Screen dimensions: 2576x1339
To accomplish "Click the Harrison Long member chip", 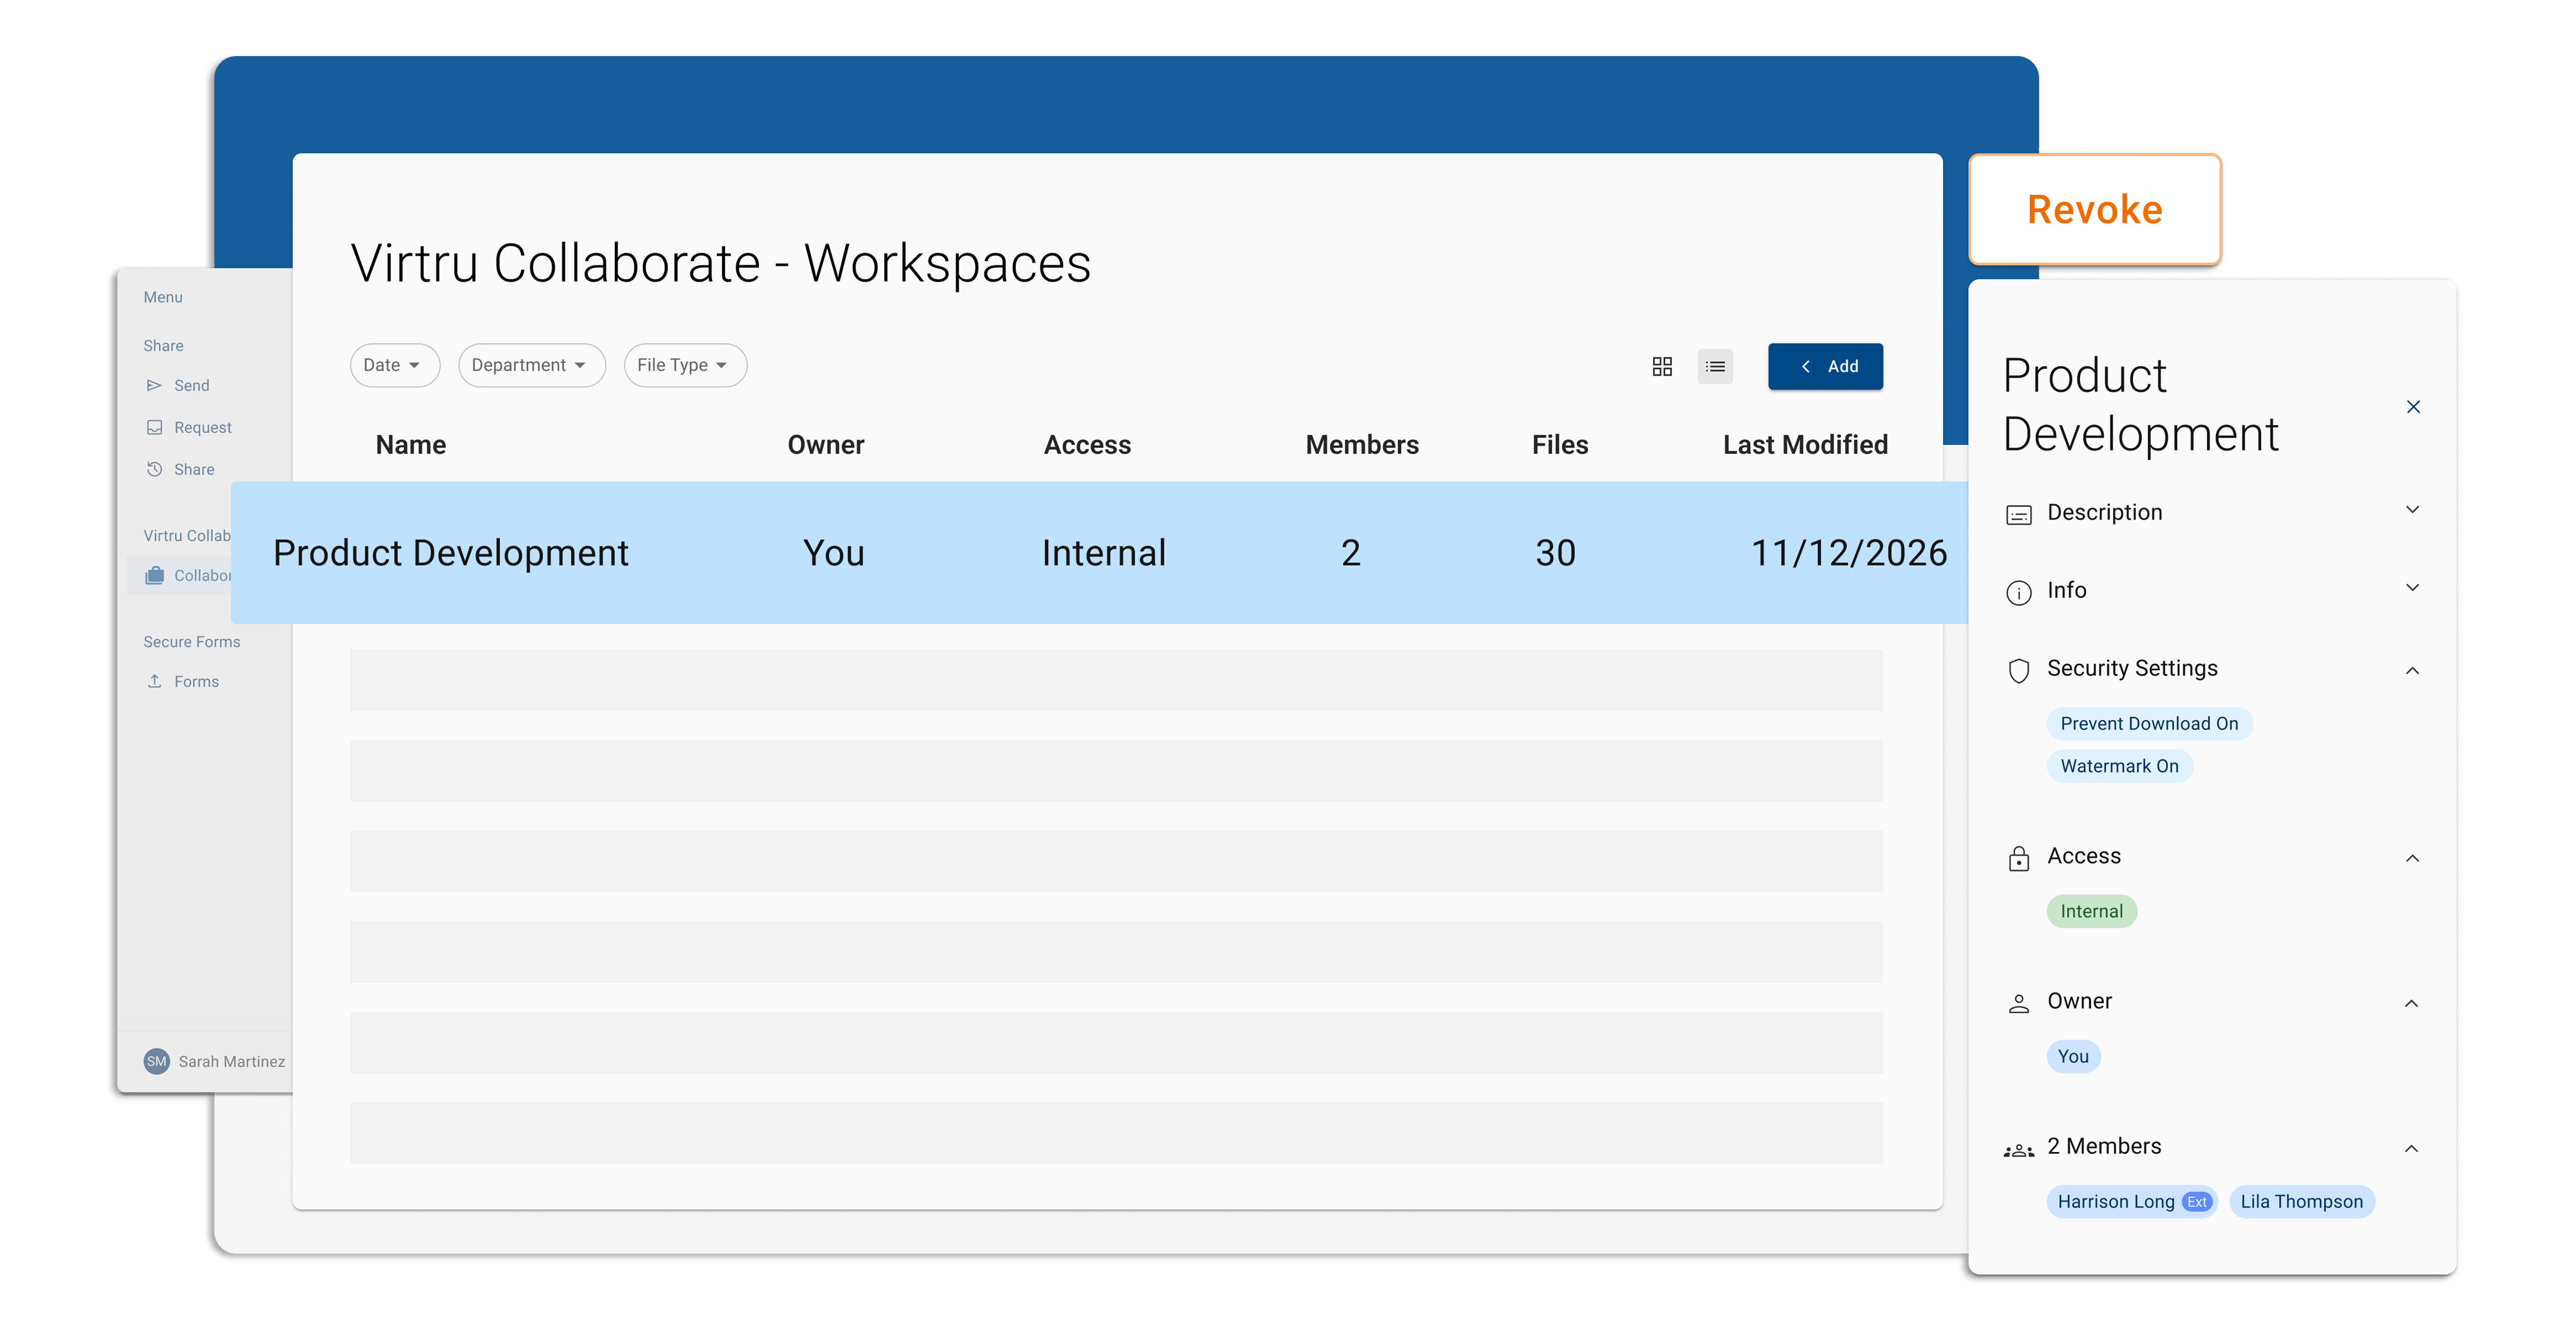I will click(x=2132, y=1201).
